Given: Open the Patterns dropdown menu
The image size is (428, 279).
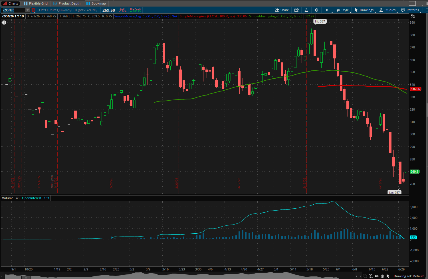Looking at the screenshot, I should click(410, 10).
